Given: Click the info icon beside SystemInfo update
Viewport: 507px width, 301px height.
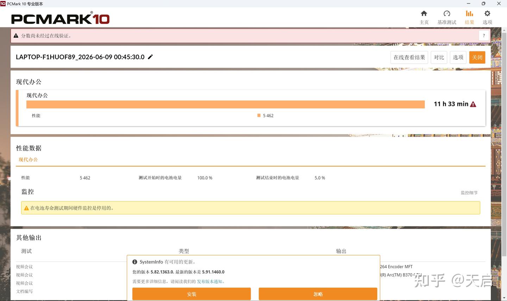Looking at the screenshot, I should point(134,262).
